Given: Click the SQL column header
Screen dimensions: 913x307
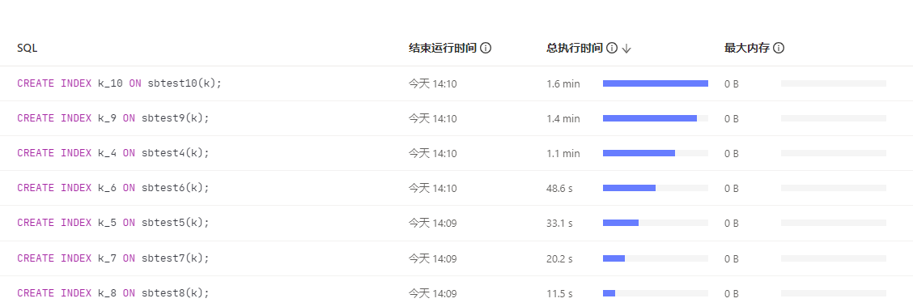Looking at the screenshot, I should tap(28, 49).
